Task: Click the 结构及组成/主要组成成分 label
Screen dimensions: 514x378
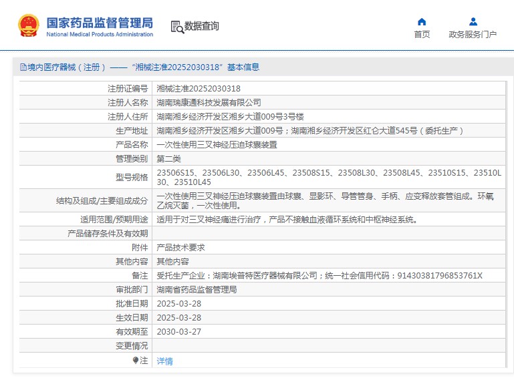Action: pyautogui.click(x=102, y=201)
